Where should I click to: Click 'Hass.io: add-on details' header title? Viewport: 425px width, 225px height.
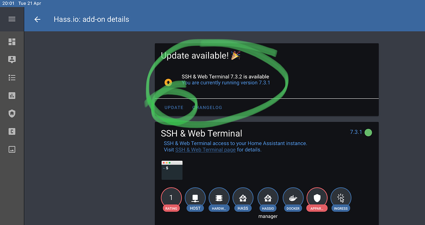[x=91, y=19]
